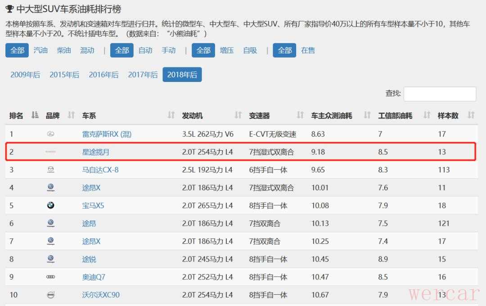
Task: Click the sample count 113 cell
Action: click(444, 170)
